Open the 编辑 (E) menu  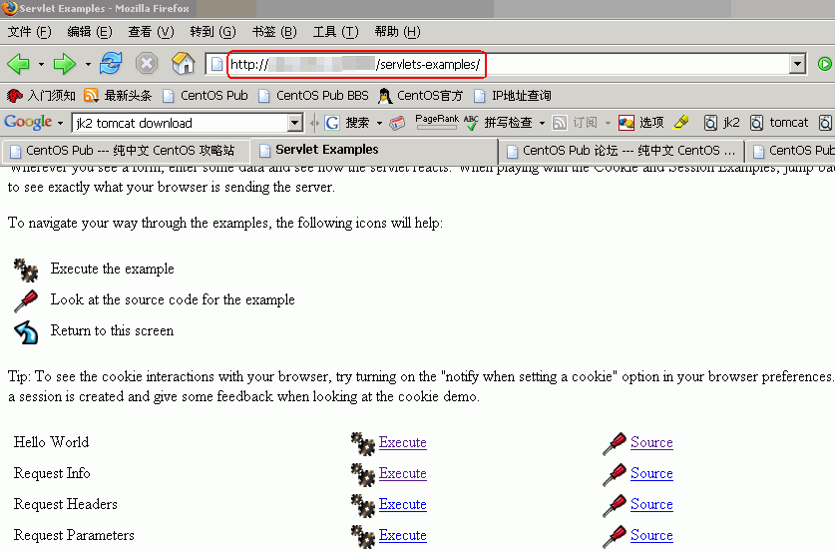[90, 32]
